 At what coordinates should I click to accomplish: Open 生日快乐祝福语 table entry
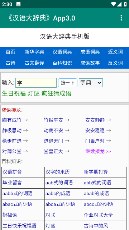[19, 226]
